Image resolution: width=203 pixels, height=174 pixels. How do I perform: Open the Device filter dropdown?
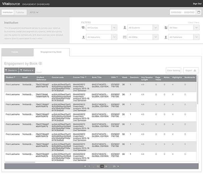click(x=11, y=70)
